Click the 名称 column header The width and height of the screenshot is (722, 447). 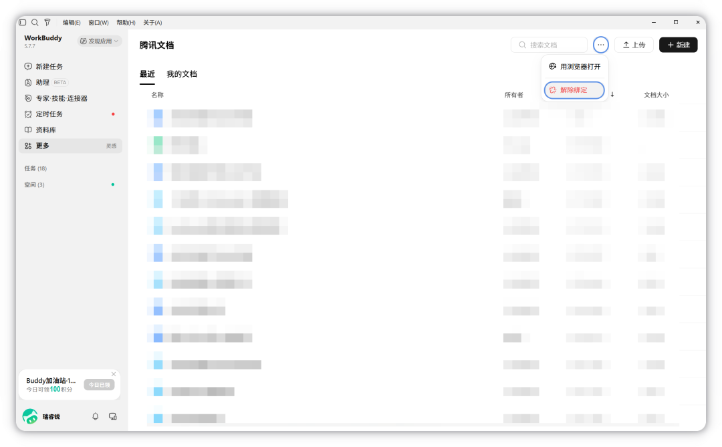pos(158,95)
